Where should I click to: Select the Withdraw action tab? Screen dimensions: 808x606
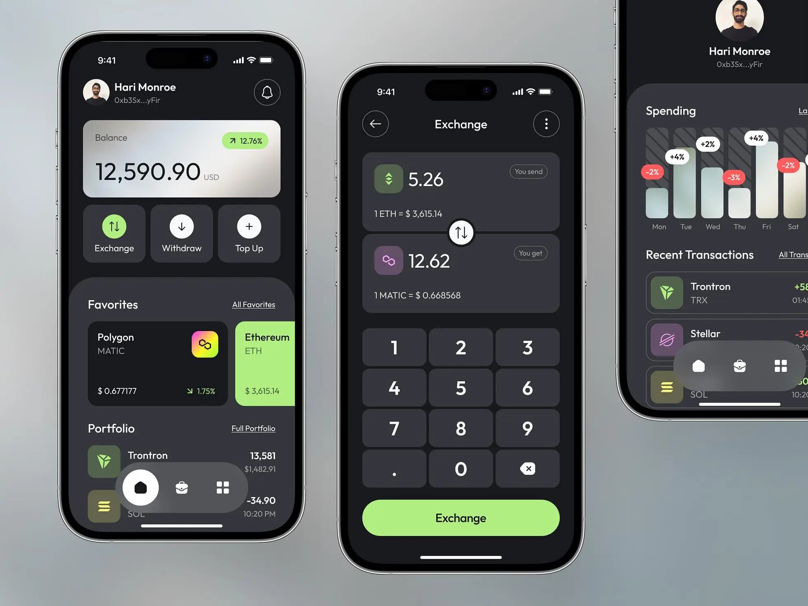tap(182, 234)
